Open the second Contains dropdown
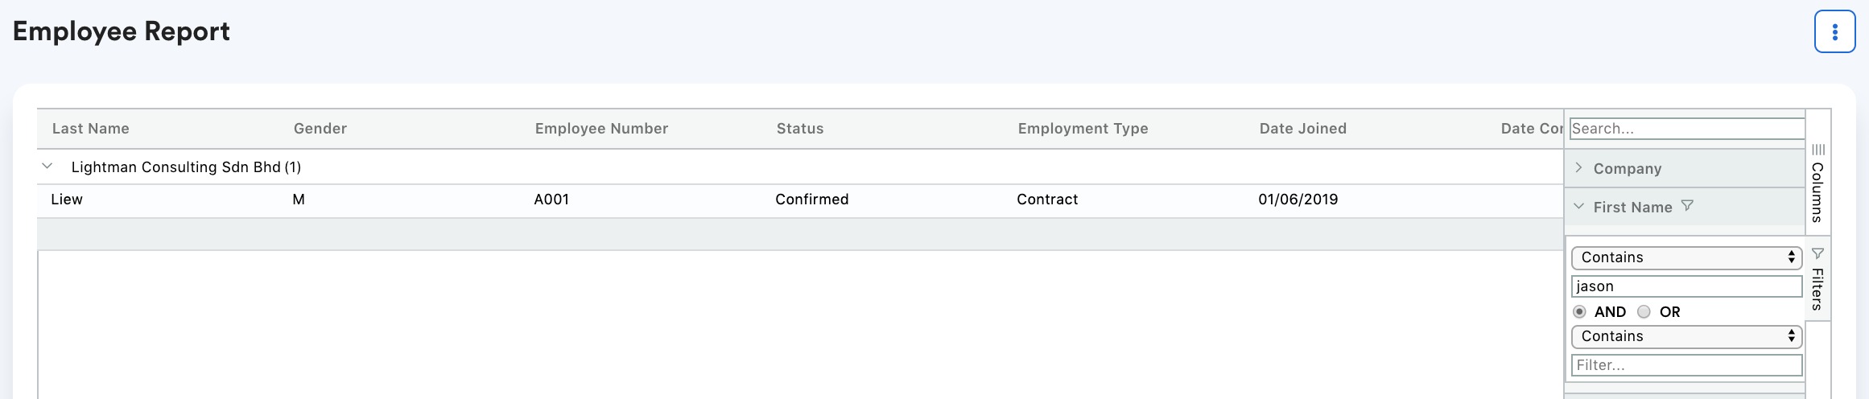Image resolution: width=1869 pixels, height=399 pixels. click(1686, 336)
